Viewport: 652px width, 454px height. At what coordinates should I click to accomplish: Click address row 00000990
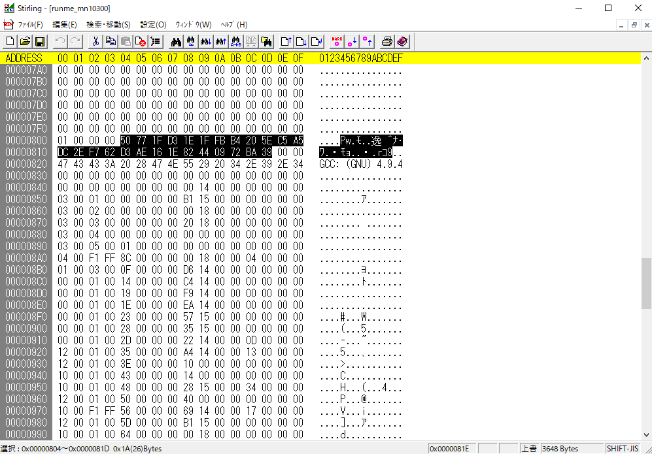point(26,434)
